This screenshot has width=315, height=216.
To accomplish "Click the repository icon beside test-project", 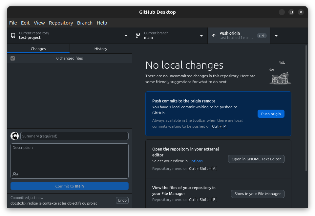I will (x=13, y=36).
